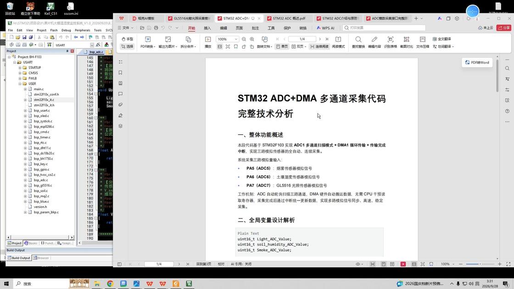Image resolution: width=514 pixels, height=289 pixels.
Task: Open the 拆分合并 split-merge tool
Action: 188,43
